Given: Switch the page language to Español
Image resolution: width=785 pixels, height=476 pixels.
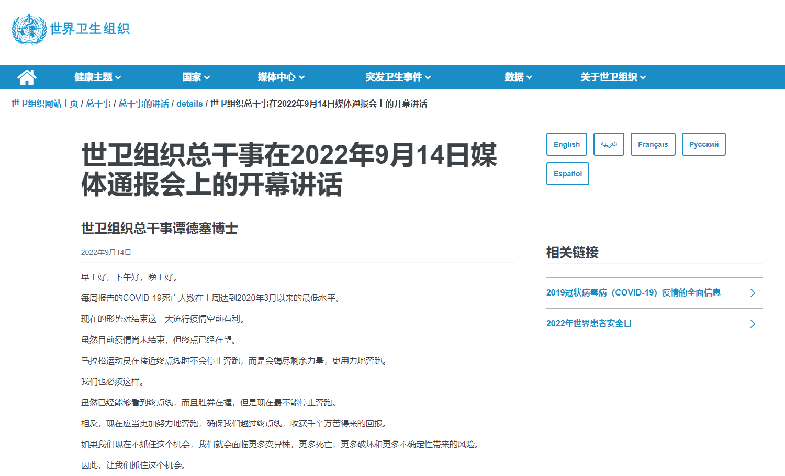Looking at the screenshot, I should coord(568,174).
